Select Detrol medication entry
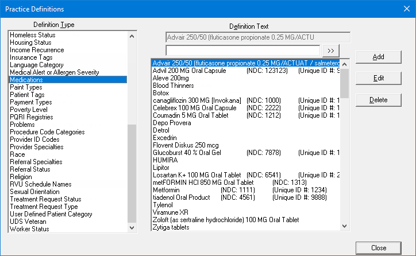 tap(246, 130)
